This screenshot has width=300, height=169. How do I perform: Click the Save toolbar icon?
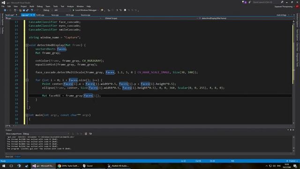tap(24, 10)
